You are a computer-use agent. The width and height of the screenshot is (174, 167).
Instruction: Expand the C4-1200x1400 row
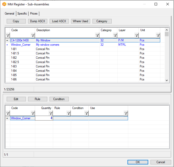pyautogui.click(x=7, y=40)
